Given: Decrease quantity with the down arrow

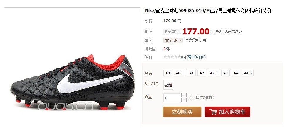Looking at the screenshot, I should (x=184, y=100).
